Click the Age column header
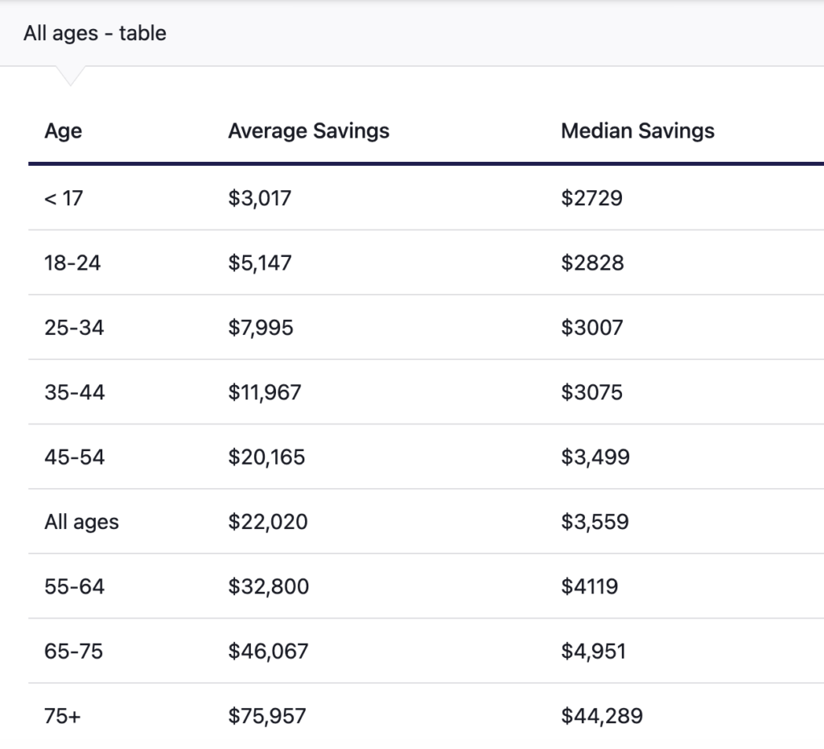This screenshot has height=749, width=824. point(63,130)
